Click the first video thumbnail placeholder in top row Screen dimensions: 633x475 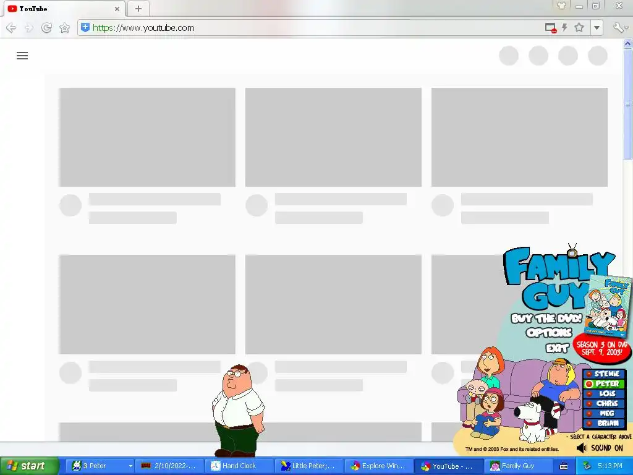[x=147, y=137]
